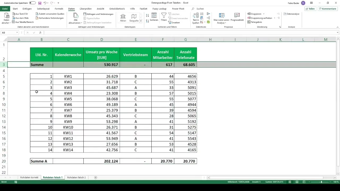Screen dimensions: 340x191
Task: Expand the Datentypen gallery more arrow
Action: click(x=141, y=21)
